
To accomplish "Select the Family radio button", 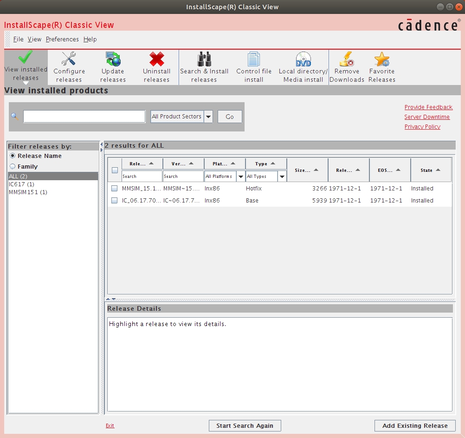I will coord(13,166).
